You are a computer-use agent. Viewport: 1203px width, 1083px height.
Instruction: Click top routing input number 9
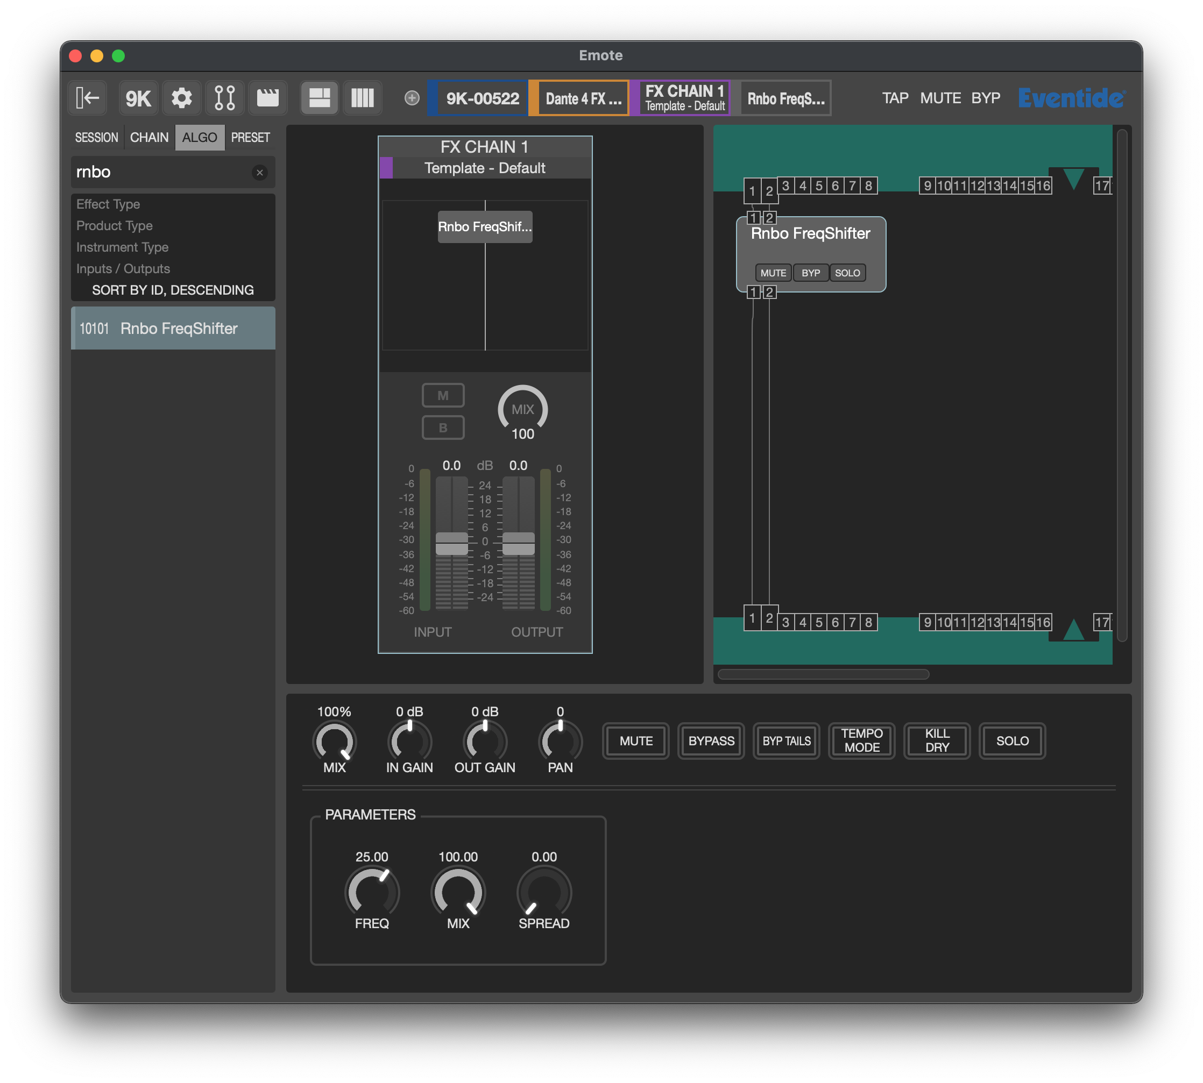click(928, 186)
